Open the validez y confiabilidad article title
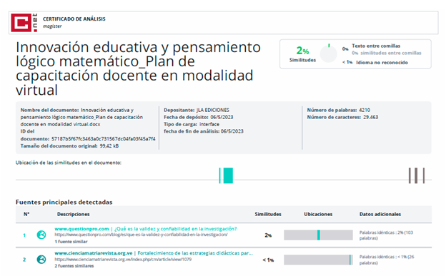 pos(176,229)
